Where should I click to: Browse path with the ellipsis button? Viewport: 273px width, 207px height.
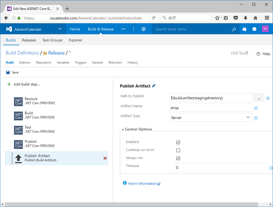[259, 98]
